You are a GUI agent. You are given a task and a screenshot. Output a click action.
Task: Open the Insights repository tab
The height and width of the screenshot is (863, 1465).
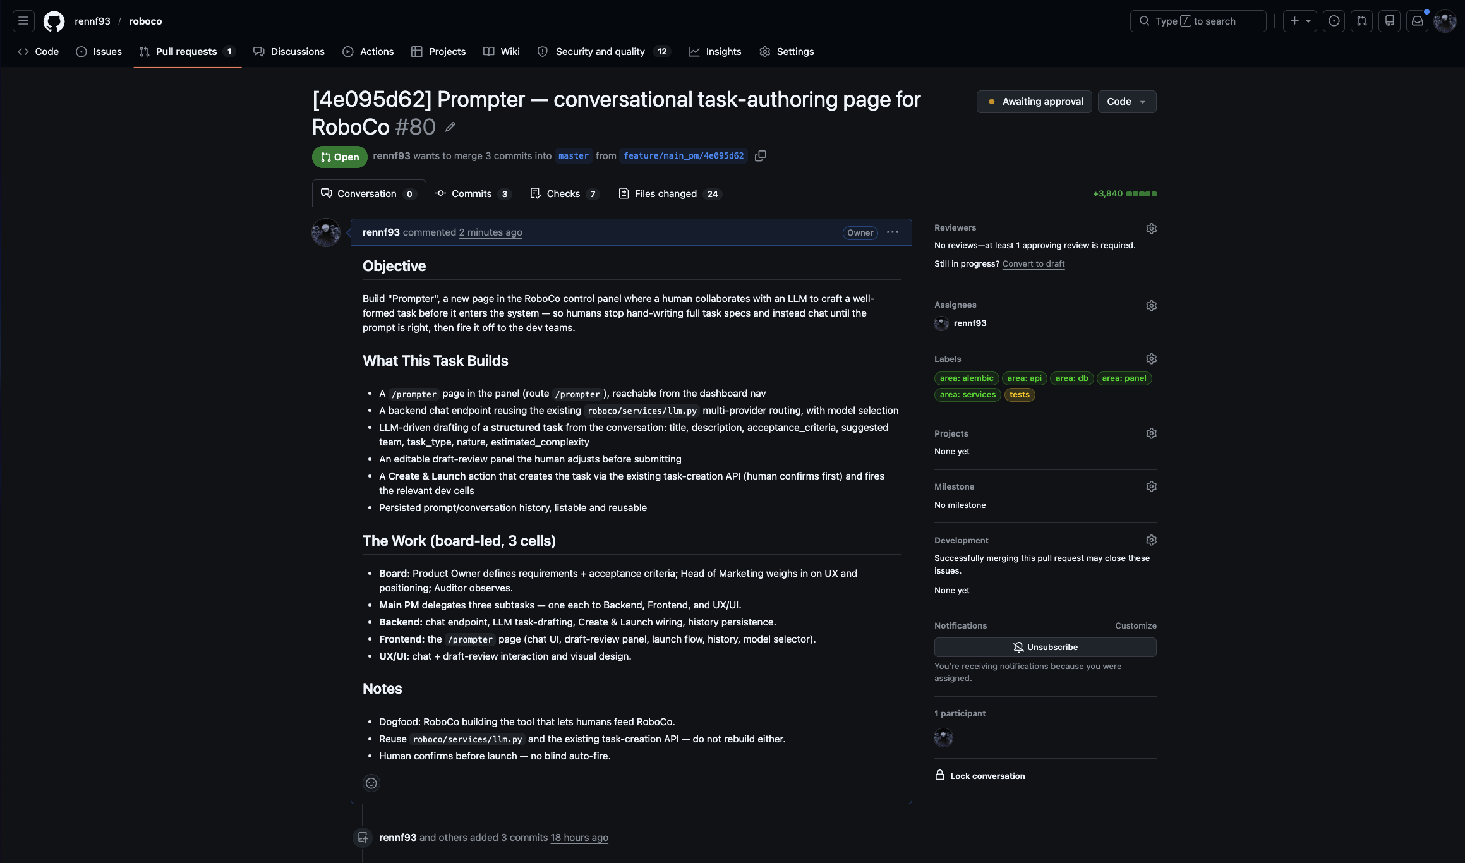715,52
